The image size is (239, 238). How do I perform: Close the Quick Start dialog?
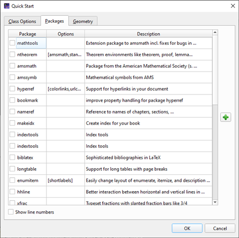click(x=233, y=6)
